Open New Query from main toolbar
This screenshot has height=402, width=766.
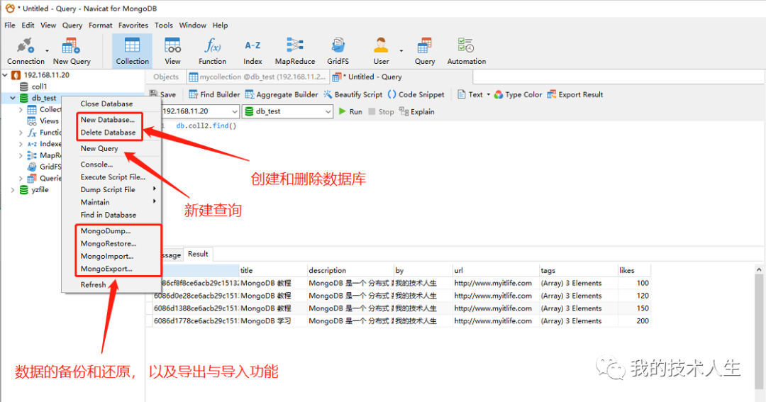click(x=72, y=51)
